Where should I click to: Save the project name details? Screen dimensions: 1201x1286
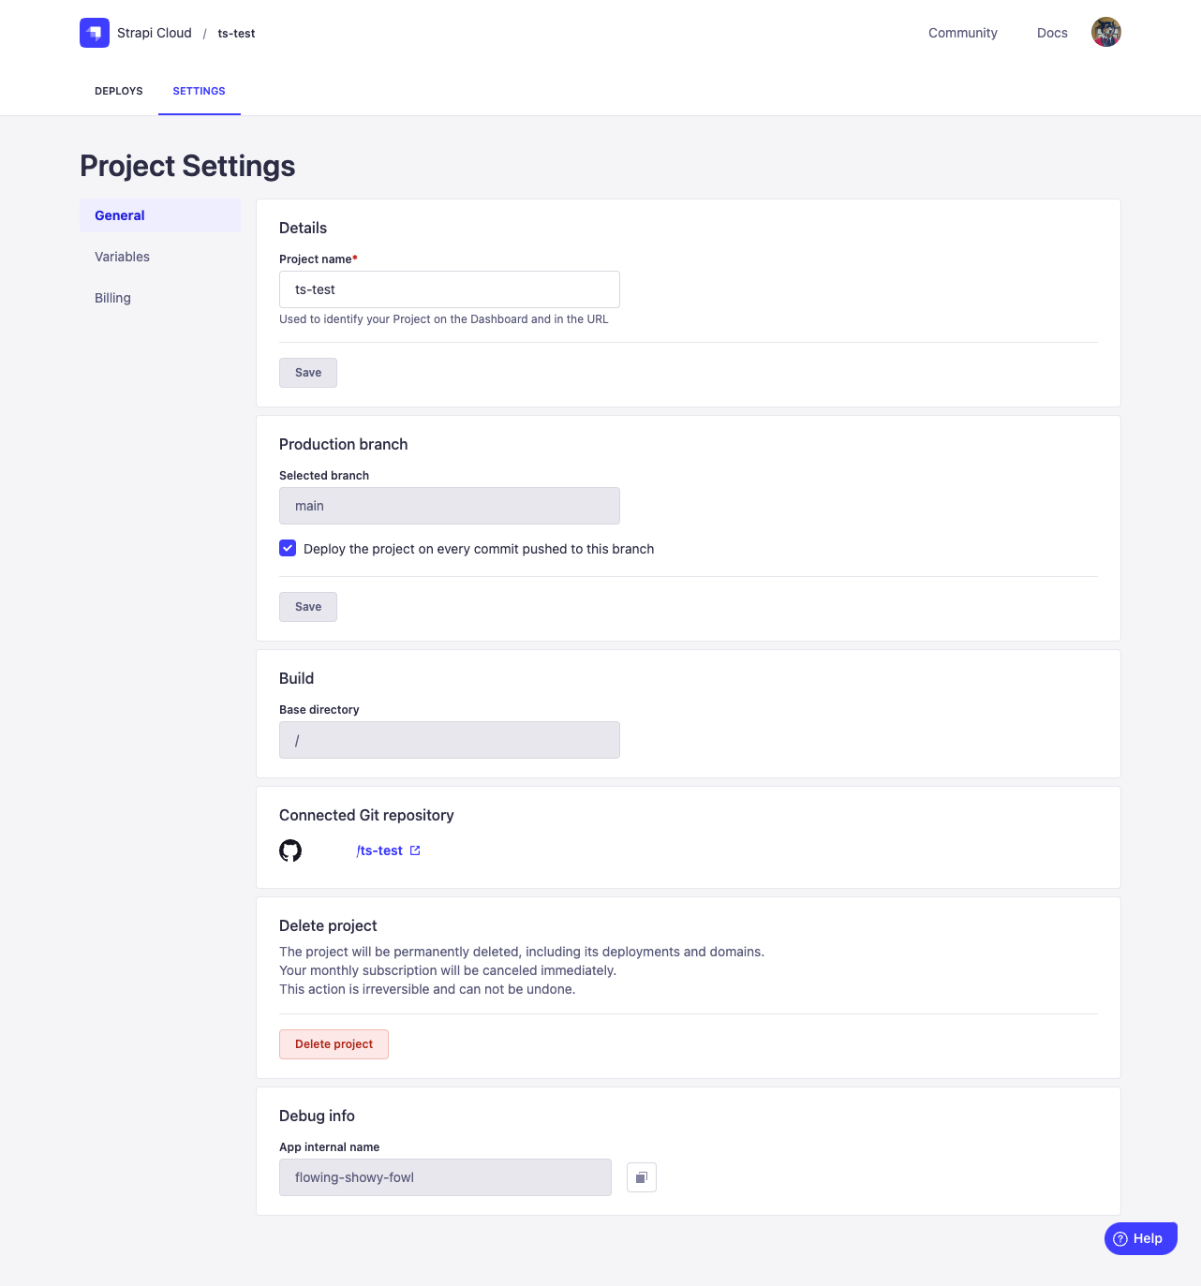pos(307,373)
